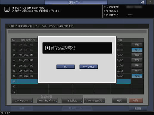Open the プロファイル名変更 rename option
Screen dimensions: 154x115
coord(94,100)
